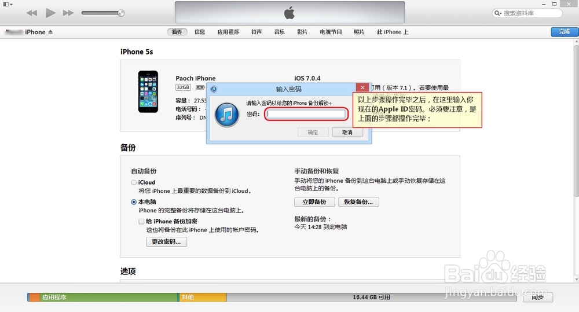Image resolution: width=579 pixels, height=312 pixels.
Task: Click the scrollbar down arrow
Action: (x=576, y=280)
